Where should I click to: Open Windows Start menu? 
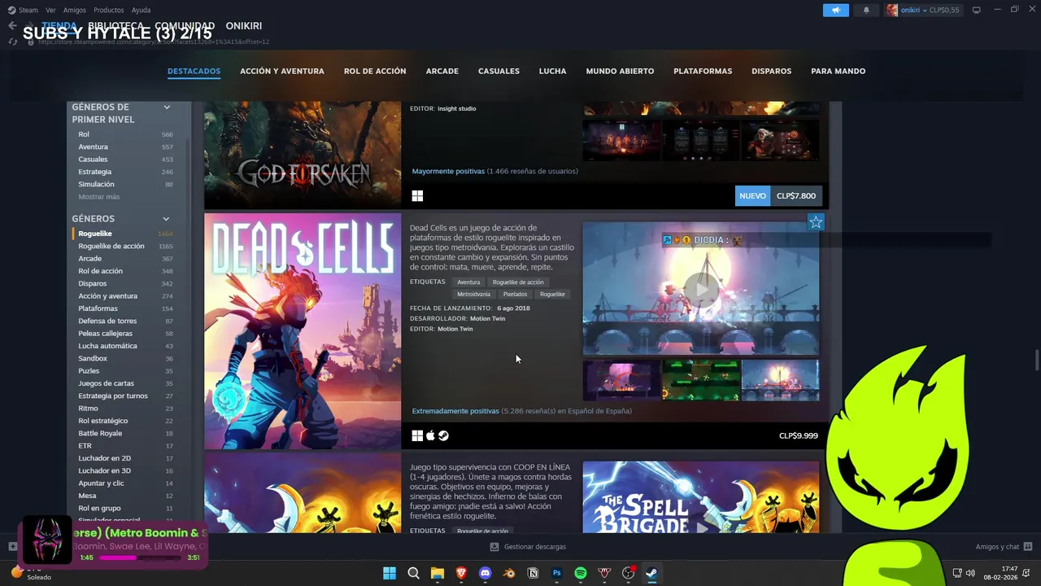[390, 573]
